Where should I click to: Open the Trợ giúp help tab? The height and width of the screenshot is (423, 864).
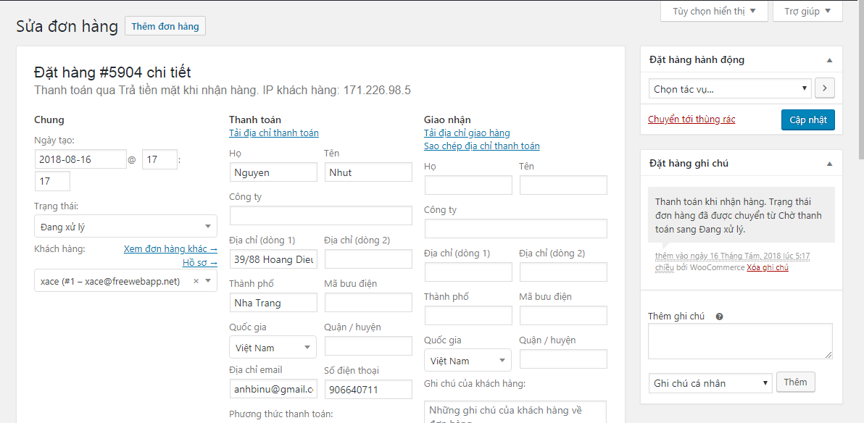pos(807,12)
